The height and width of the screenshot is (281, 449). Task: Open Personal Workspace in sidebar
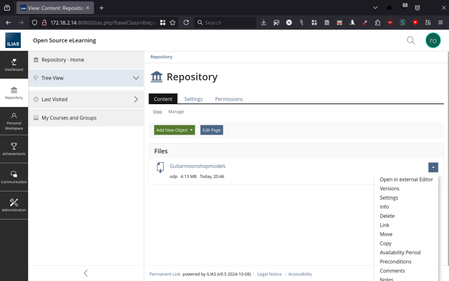pyautogui.click(x=14, y=121)
